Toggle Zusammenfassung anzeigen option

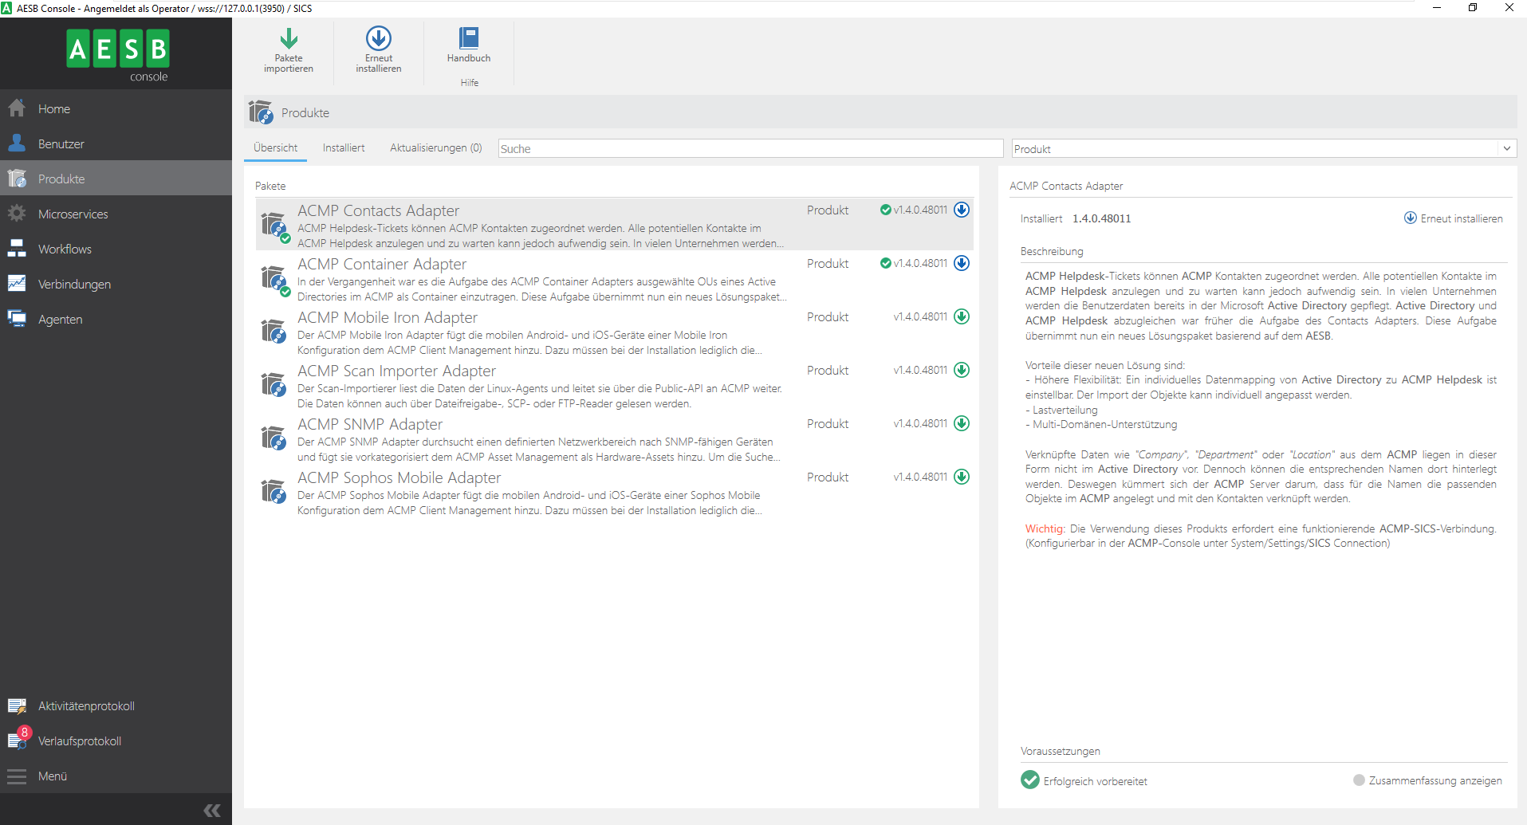tap(1427, 780)
